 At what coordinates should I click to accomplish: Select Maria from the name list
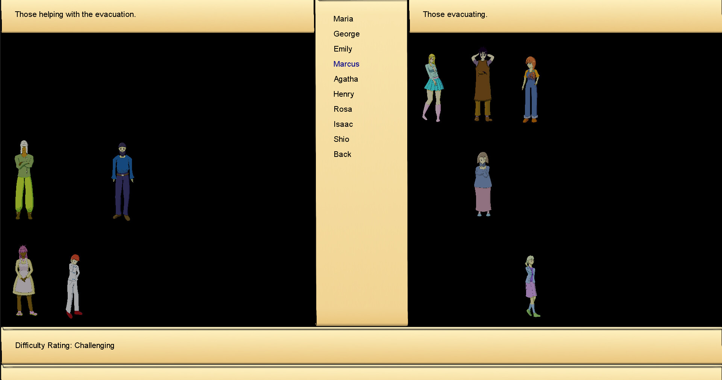coord(343,19)
